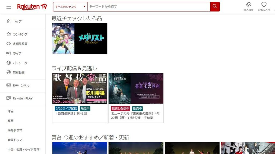Open 中国・台湾・タイドラマ genre link
The height and width of the screenshot is (154, 275).
(24, 150)
